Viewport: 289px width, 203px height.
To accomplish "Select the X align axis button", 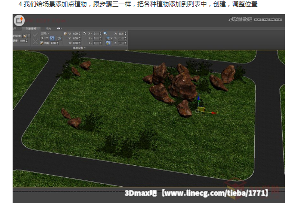I will pyautogui.click(x=43, y=38).
